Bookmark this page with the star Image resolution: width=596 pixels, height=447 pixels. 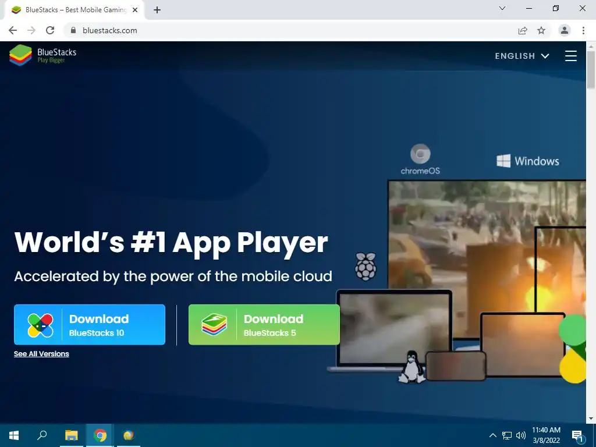[x=541, y=30]
